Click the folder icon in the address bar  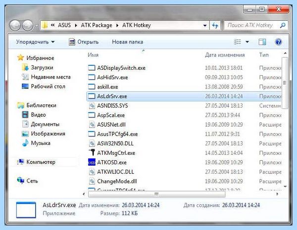(x=45, y=25)
